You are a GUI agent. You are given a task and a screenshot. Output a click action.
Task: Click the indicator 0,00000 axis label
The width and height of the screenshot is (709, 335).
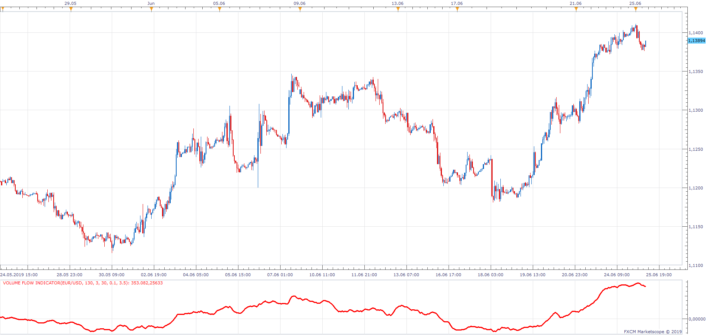point(697,319)
